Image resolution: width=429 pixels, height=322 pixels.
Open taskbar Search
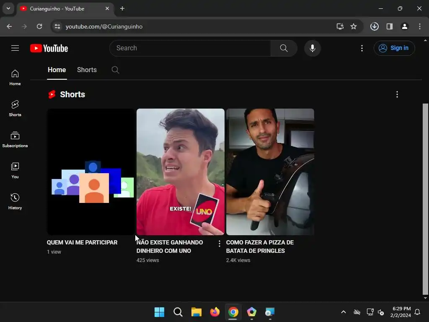(x=178, y=312)
